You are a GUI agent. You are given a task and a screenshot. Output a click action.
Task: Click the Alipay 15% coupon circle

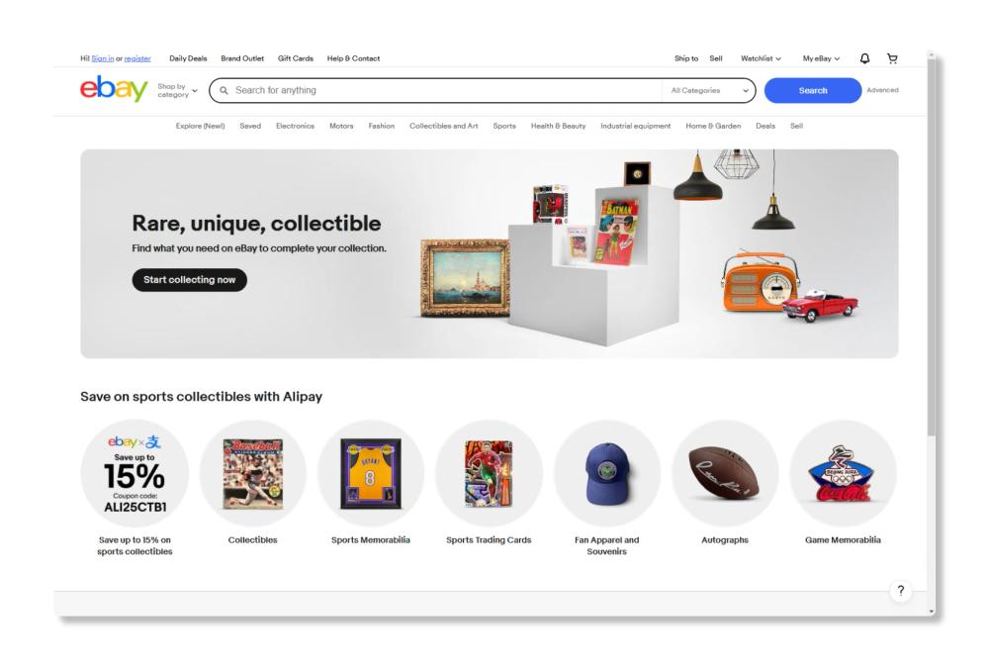[x=135, y=473]
